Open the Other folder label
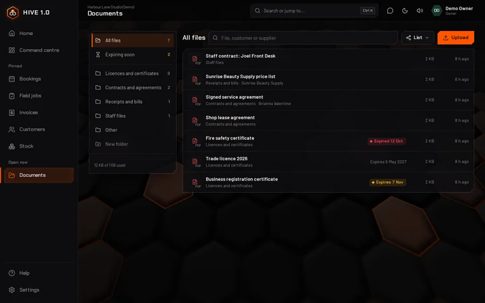This screenshot has width=485, height=303. pyautogui.click(x=111, y=130)
